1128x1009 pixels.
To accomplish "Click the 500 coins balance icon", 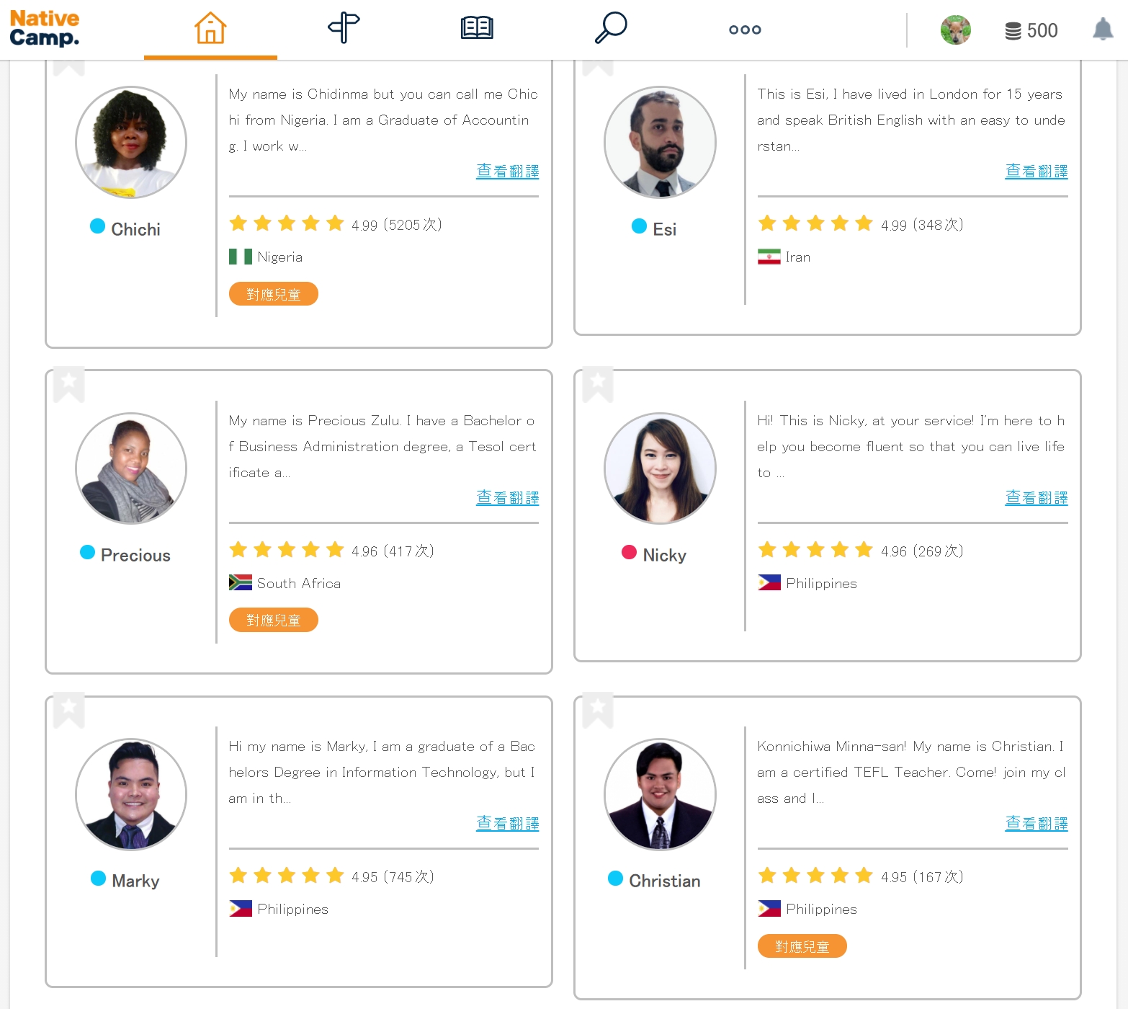I will tap(1013, 31).
